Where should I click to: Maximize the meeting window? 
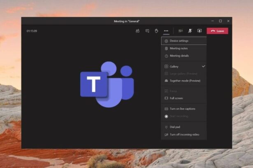point(221,21)
